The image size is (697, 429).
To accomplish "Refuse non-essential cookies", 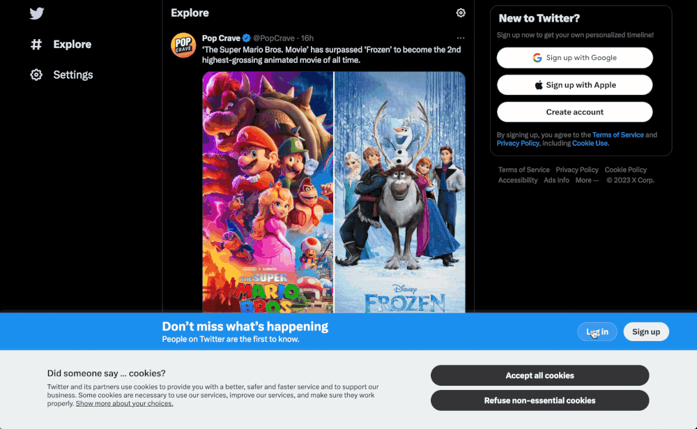I will coord(539,400).
